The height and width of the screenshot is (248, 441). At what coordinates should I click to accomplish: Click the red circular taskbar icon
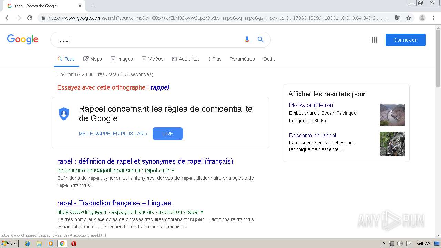pyautogui.click(x=74, y=244)
